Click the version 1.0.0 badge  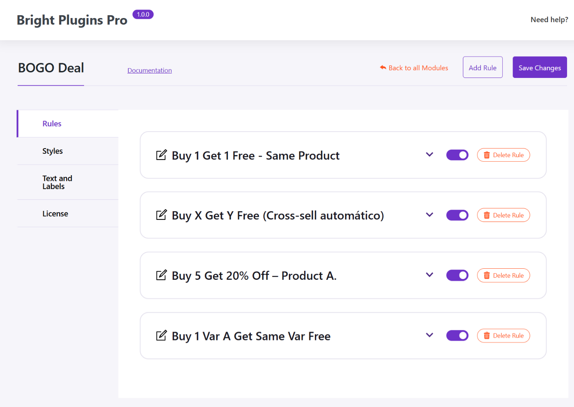pos(143,14)
